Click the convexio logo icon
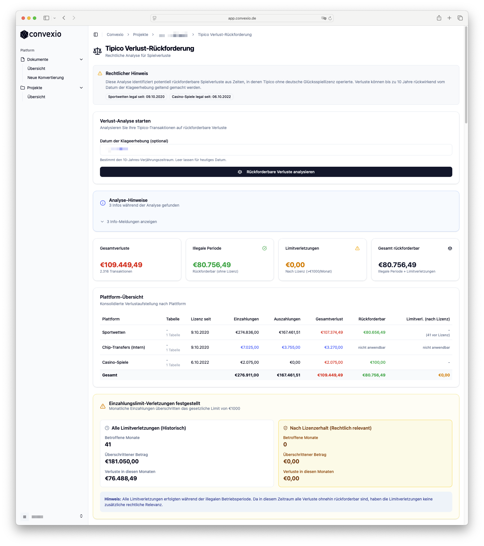 click(x=24, y=35)
